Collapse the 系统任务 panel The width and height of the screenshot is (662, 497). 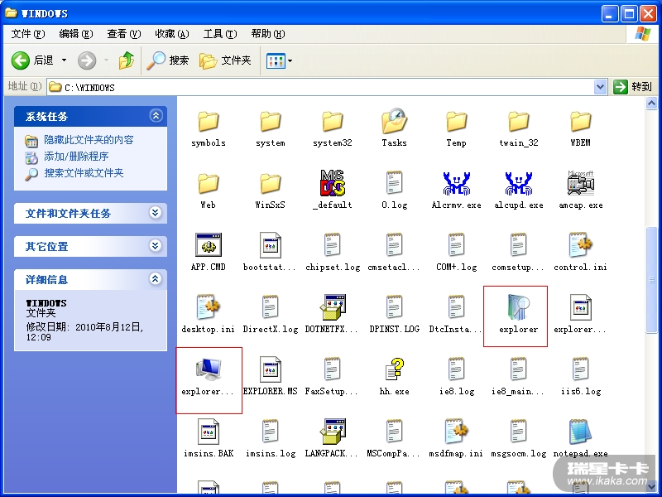tap(156, 115)
